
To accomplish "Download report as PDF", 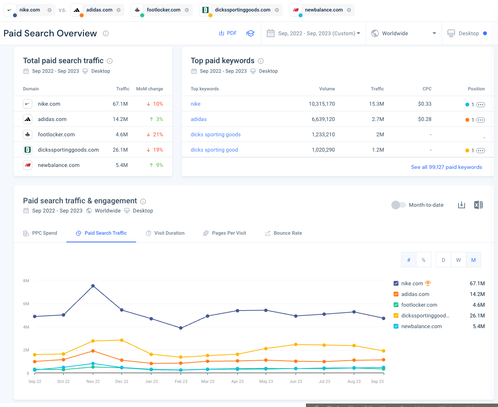I will pos(228,33).
